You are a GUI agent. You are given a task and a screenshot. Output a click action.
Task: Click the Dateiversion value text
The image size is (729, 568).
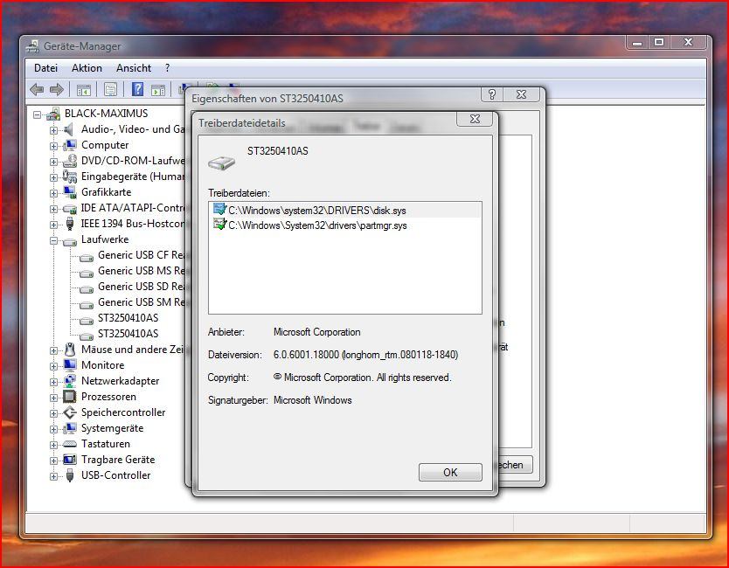(365, 355)
